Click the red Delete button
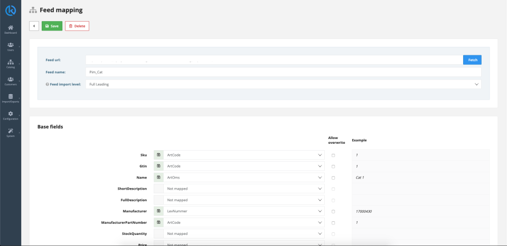 77,26
